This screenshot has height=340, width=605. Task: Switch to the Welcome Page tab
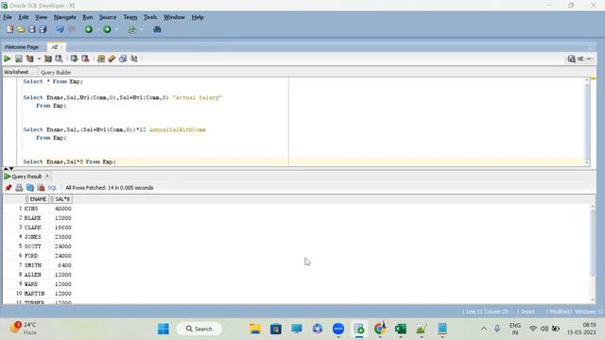(x=22, y=47)
